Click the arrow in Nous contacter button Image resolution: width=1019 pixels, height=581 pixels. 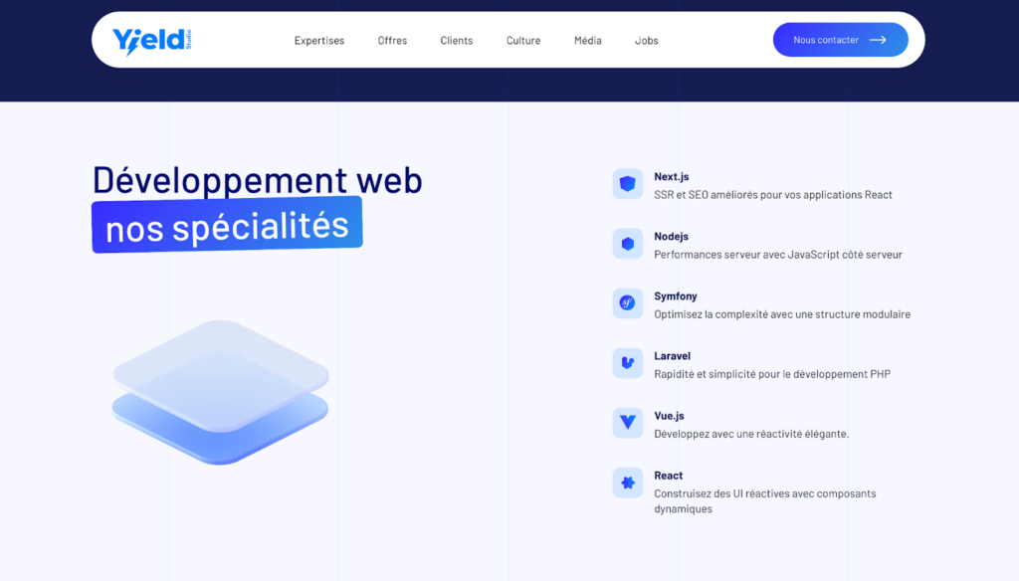coord(878,40)
